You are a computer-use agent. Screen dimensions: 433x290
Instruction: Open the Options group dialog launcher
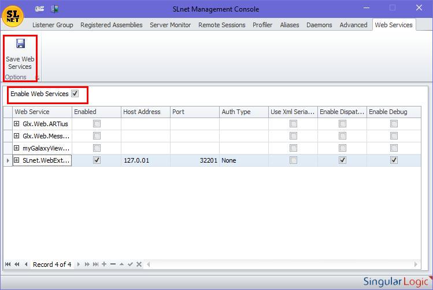[x=37, y=78]
